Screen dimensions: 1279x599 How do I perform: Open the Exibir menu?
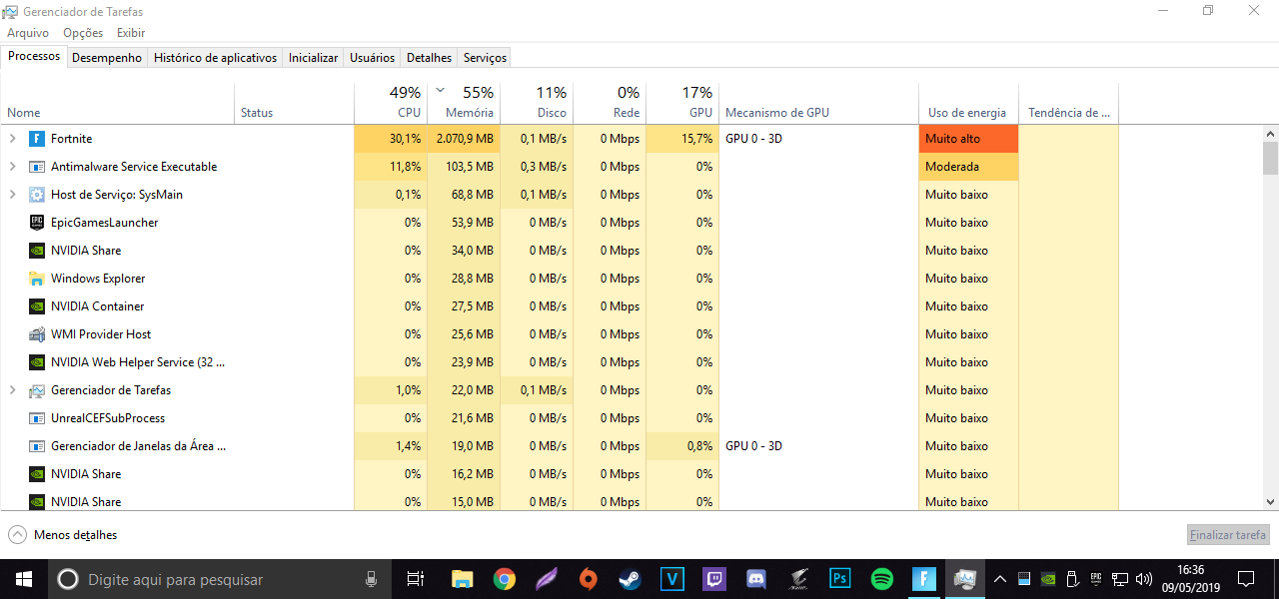click(131, 33)
